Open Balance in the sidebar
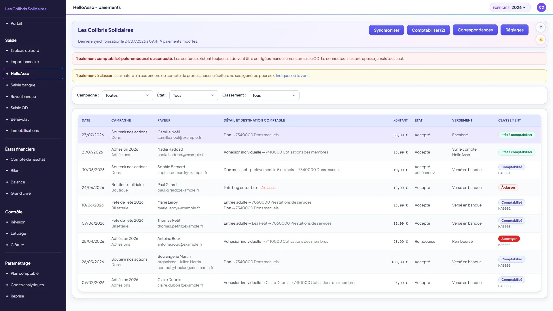The width and height of the screenshot is (553, 311). pyautogui.click(x=18, y=182)
